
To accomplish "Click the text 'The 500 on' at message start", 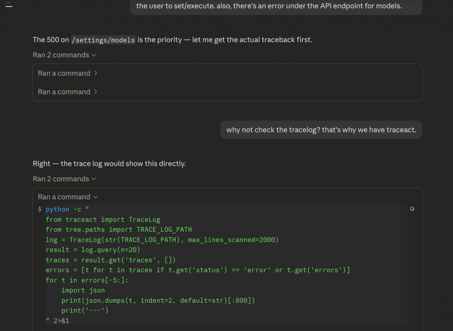I will click(50, 40).
